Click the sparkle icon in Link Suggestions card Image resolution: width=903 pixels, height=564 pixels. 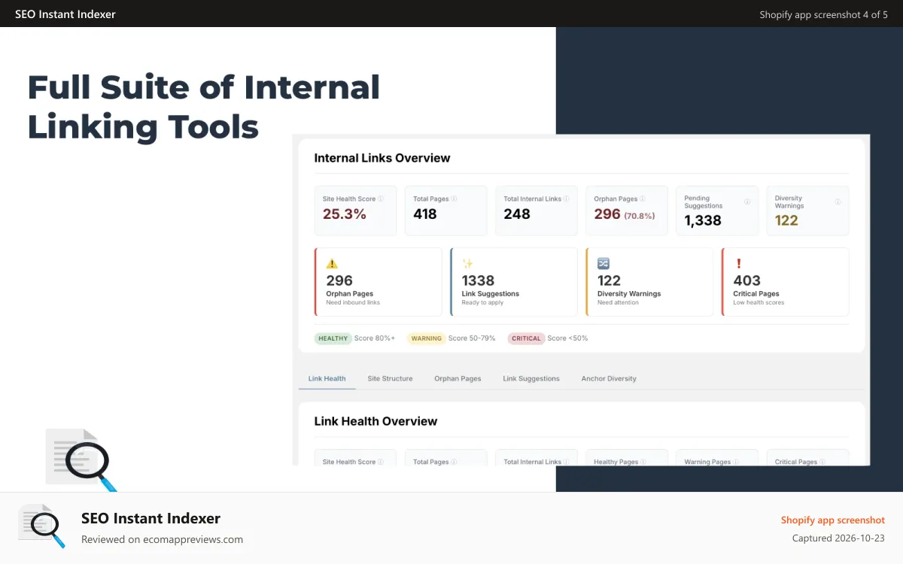467,264
